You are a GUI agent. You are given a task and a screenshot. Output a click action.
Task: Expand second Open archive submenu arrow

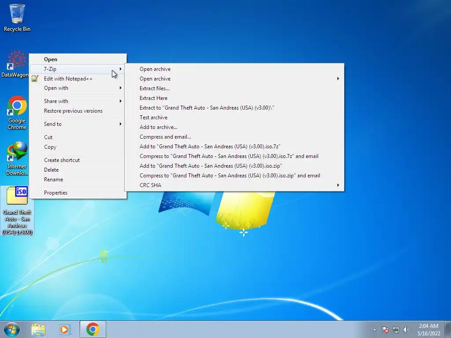tap(338, 79)
